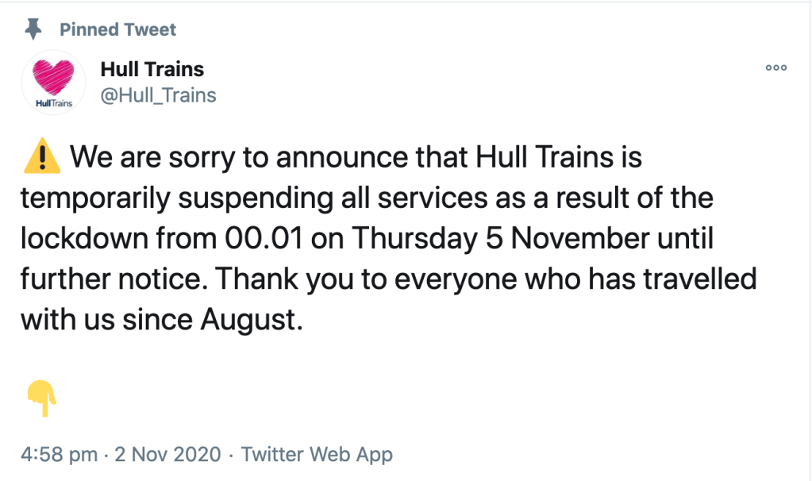Open the @Hull_Trains handle link
The height and width of the screenshot is (481, 812).
(158, 95)
